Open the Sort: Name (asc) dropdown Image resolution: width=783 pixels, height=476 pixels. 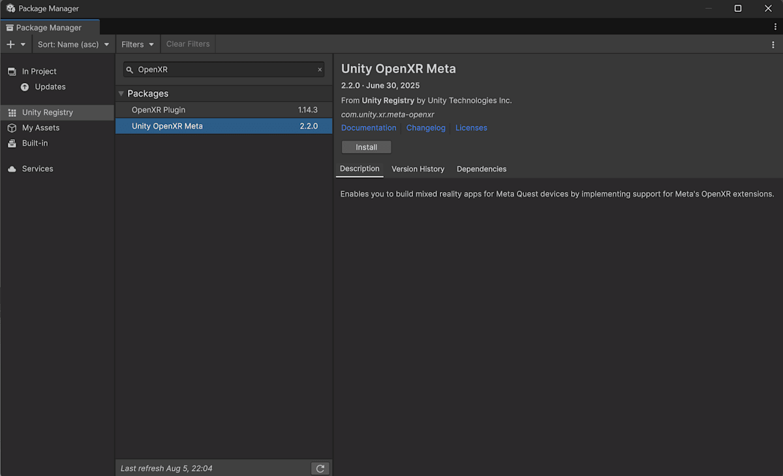click(73, 44)
